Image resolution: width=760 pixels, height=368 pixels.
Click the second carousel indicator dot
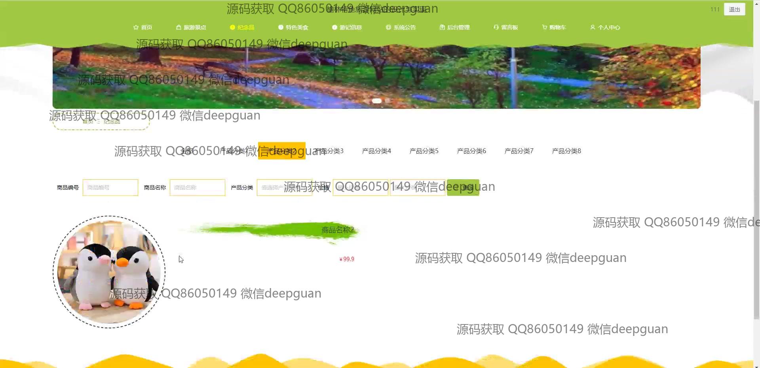tap(387, 101)
